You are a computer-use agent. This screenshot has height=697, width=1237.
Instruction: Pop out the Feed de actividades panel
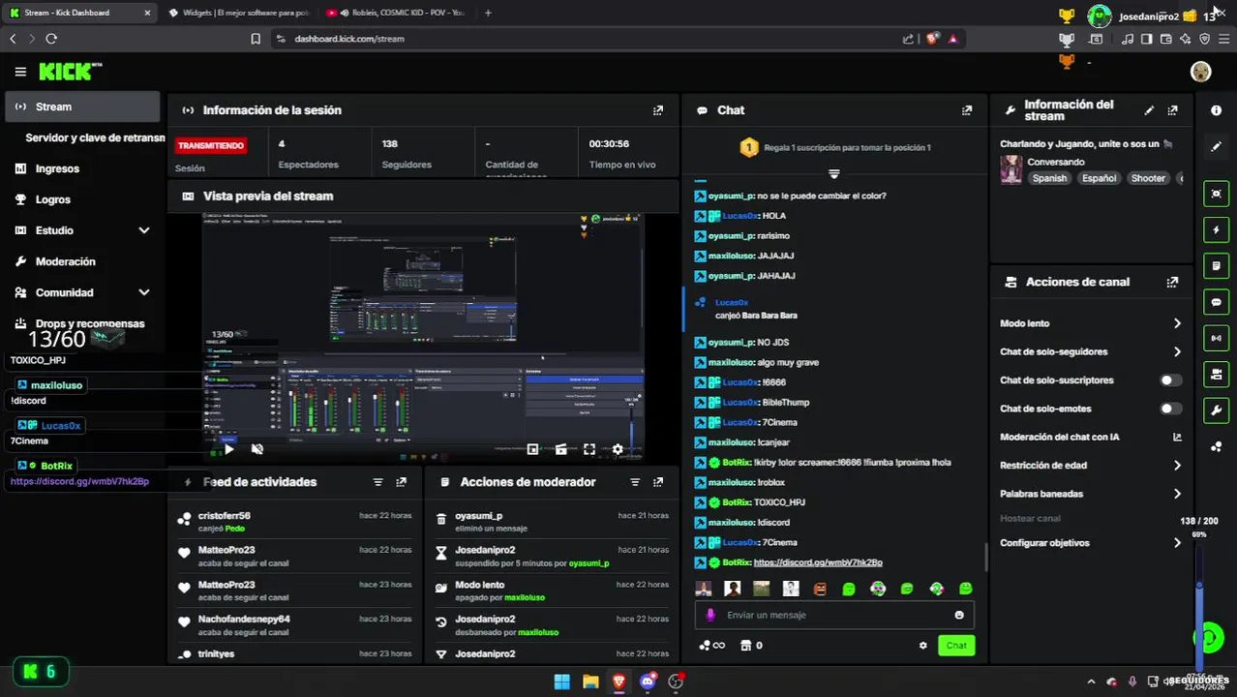click(x=402, y=482)
